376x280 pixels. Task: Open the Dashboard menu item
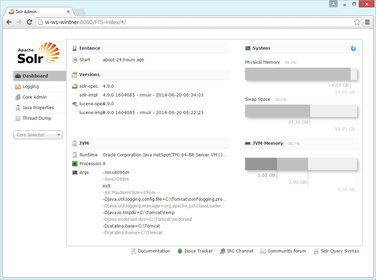pyautogui.click(x=35, y=76)
